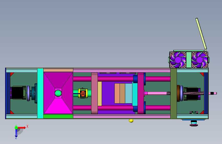222x144 pixels.
Task: Select the right black stepper motor
Action: 192,94
